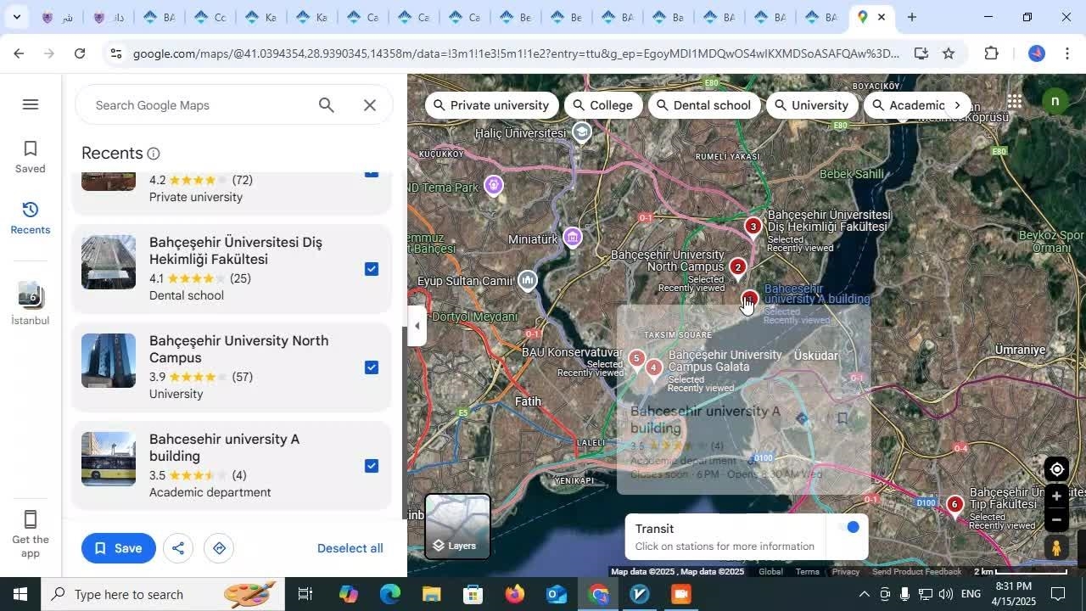Uncheck Bahçeşehir University North Campus checkbox
Screen dimensions: 1086x611
coord(372,367)
